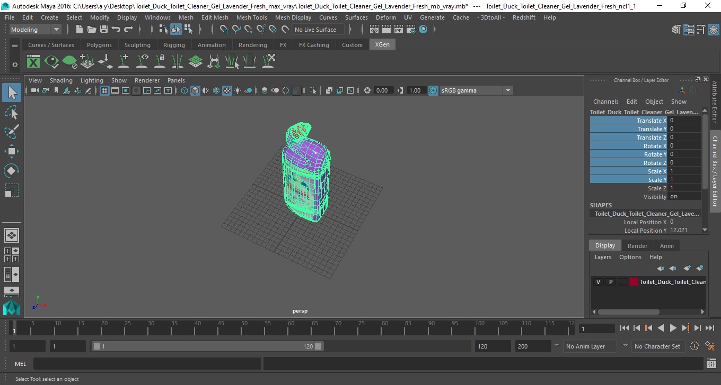
Task: Click the render current frame clapperboard icon
Action: click(386, 30)
